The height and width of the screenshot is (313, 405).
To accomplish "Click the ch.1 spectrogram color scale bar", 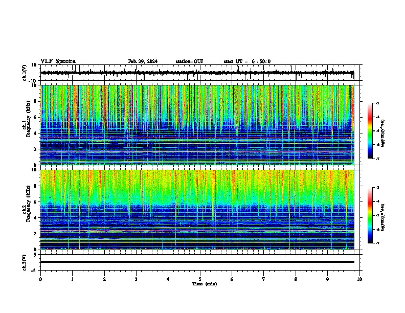I will [370, 131].
